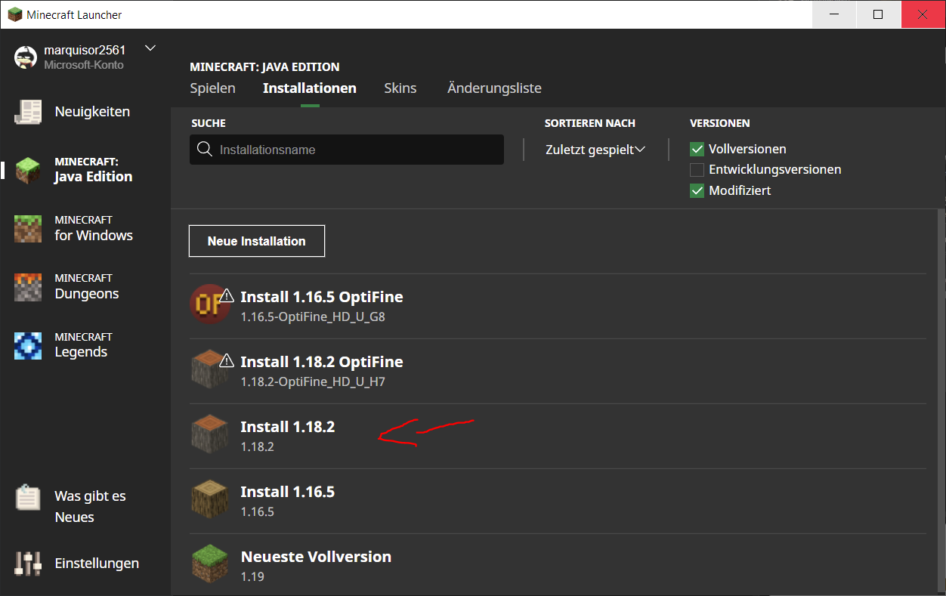The height and width of the screenshot is (596, 946).
Task: Click the warning triangle on Install 1.18.2 OptiFine
Action: [227, 360]
